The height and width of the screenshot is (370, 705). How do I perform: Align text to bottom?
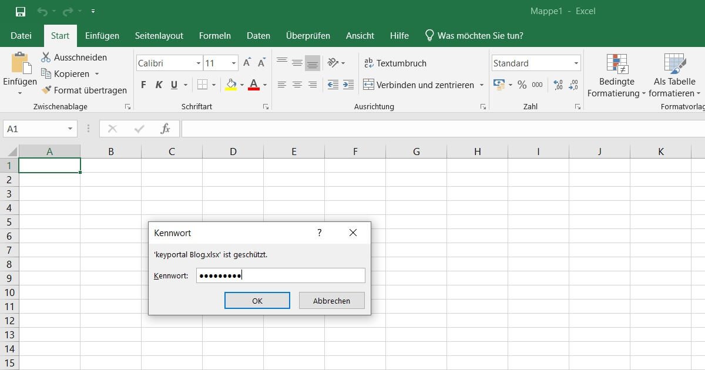point(313,62)
